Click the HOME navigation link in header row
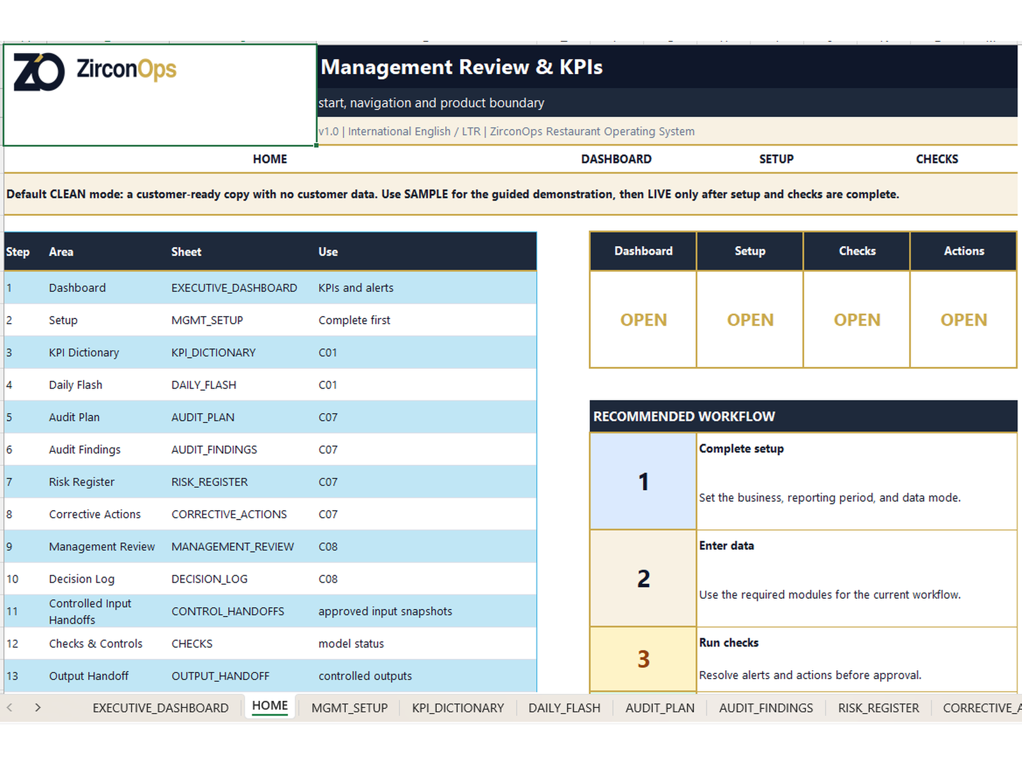The image size is (1022, 766). pos(270,159)
